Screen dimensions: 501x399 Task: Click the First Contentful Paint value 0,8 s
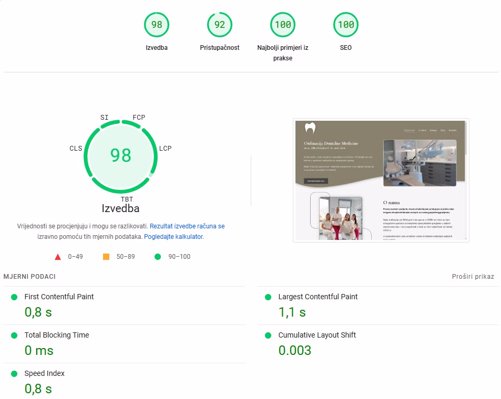(x=38, y=312)
